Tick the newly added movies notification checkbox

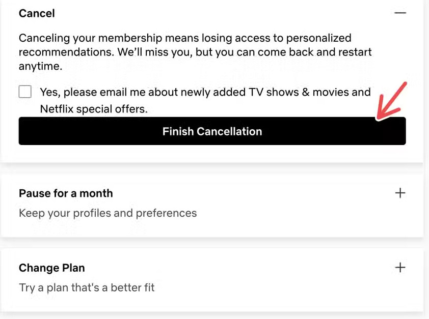pos(25,92)
